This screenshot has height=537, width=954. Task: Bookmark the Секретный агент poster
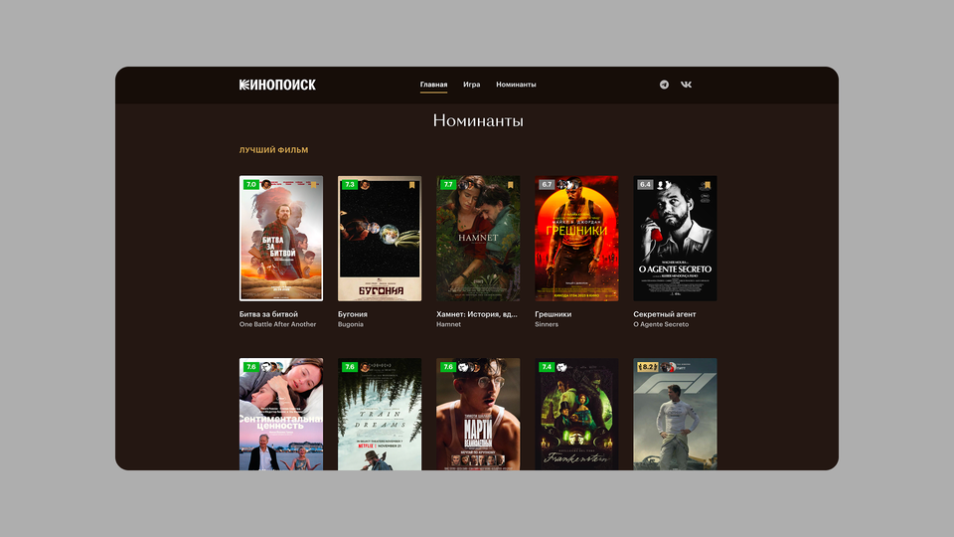pos(708,185)
